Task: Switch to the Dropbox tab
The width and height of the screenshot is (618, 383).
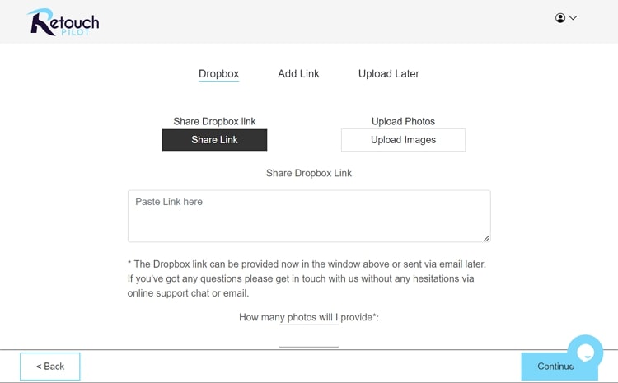Action: (218, 73)
